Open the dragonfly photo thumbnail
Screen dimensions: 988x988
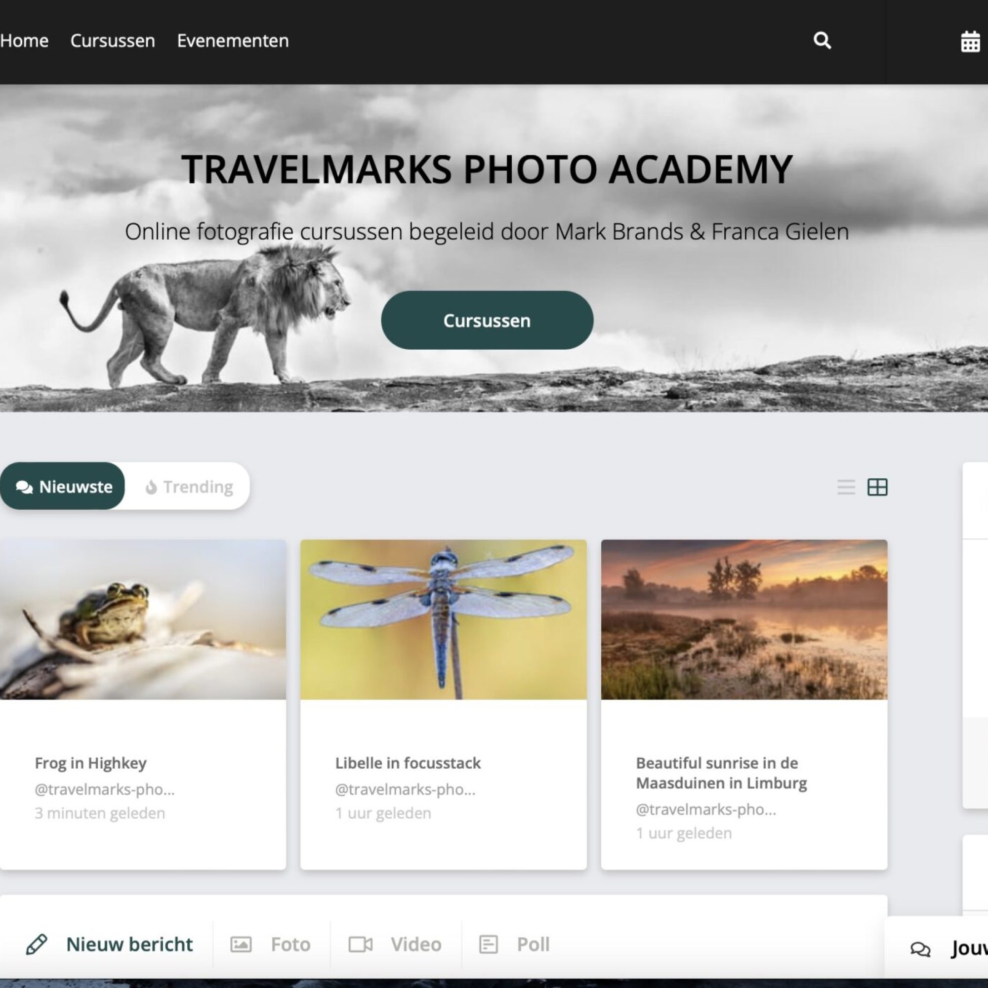point(444,619)
